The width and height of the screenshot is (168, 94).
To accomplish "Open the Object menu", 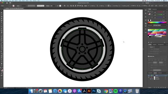I will [16, 1].
